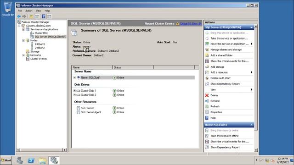Click the Up one level toolbar icon
The image size is (294, 165).
(x=31, y=16)
